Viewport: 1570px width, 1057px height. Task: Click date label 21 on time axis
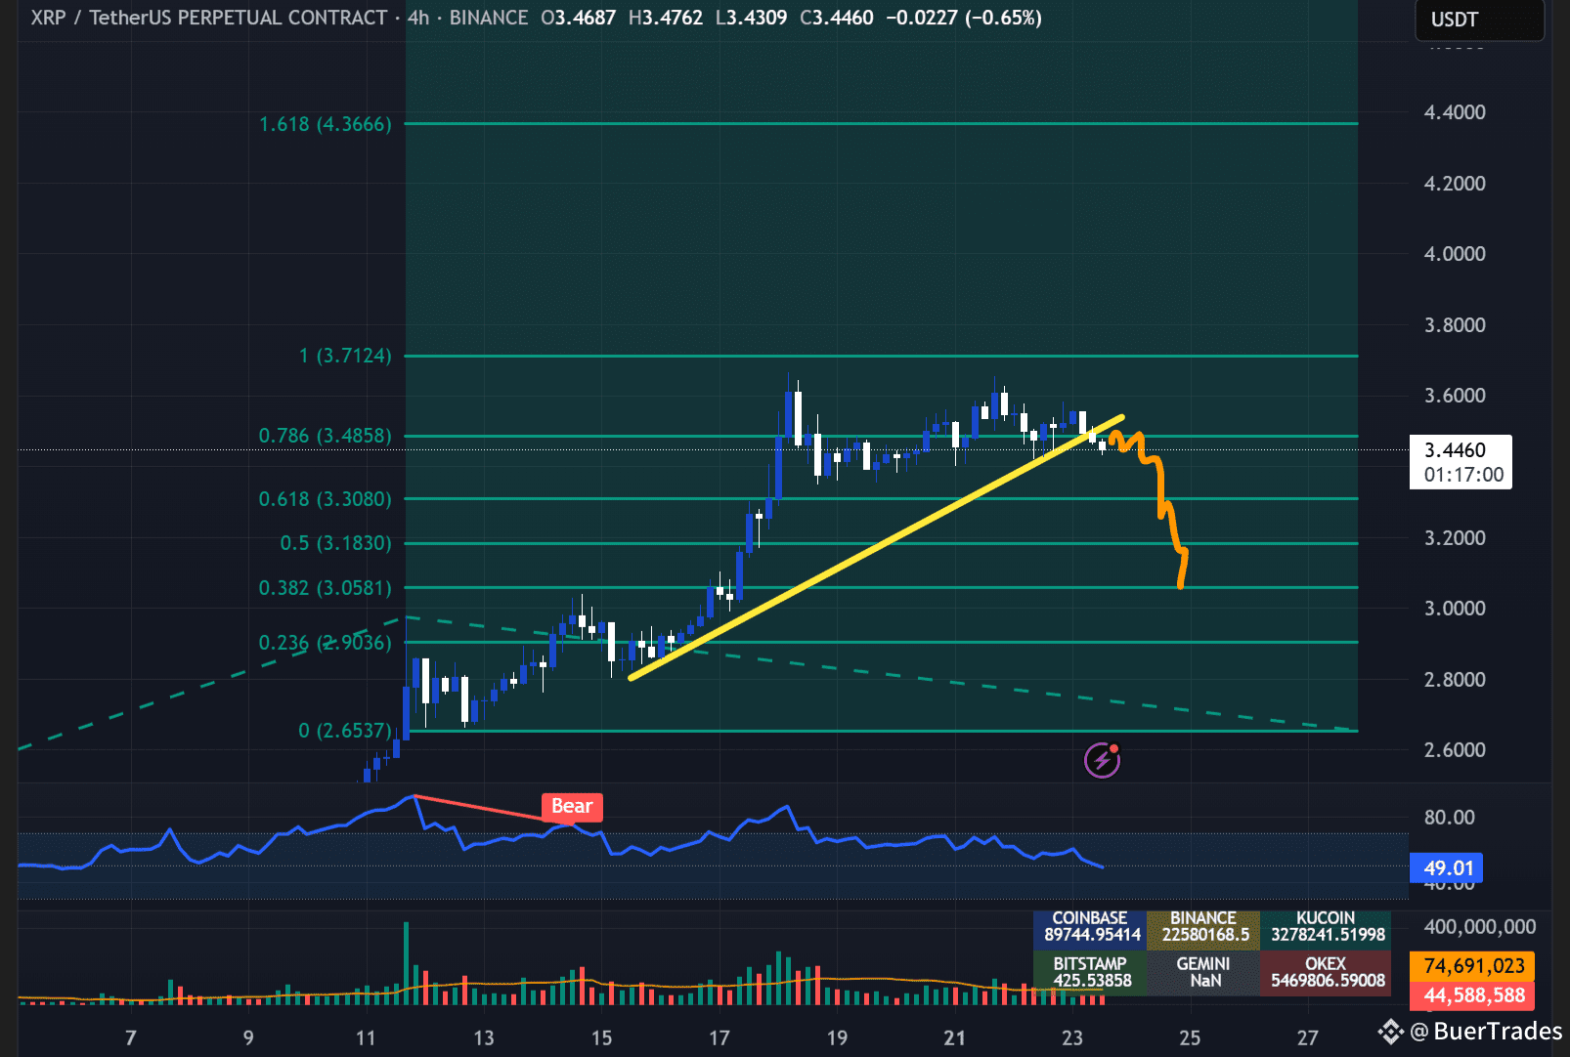955,1037
